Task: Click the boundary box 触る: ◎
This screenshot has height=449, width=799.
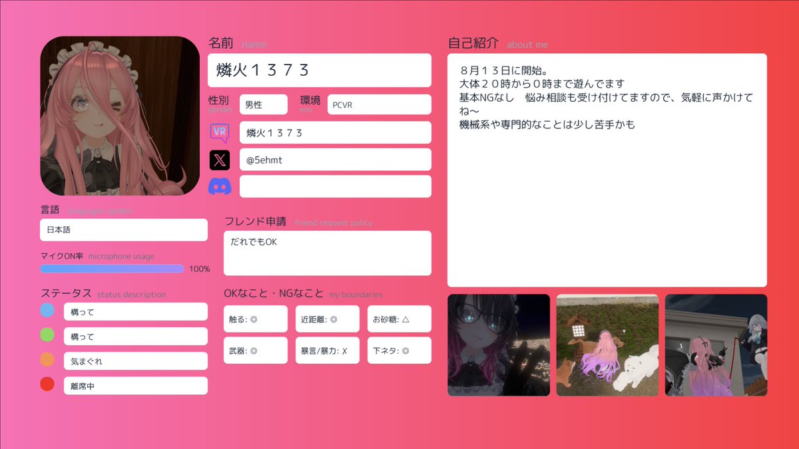Action: 256,319
